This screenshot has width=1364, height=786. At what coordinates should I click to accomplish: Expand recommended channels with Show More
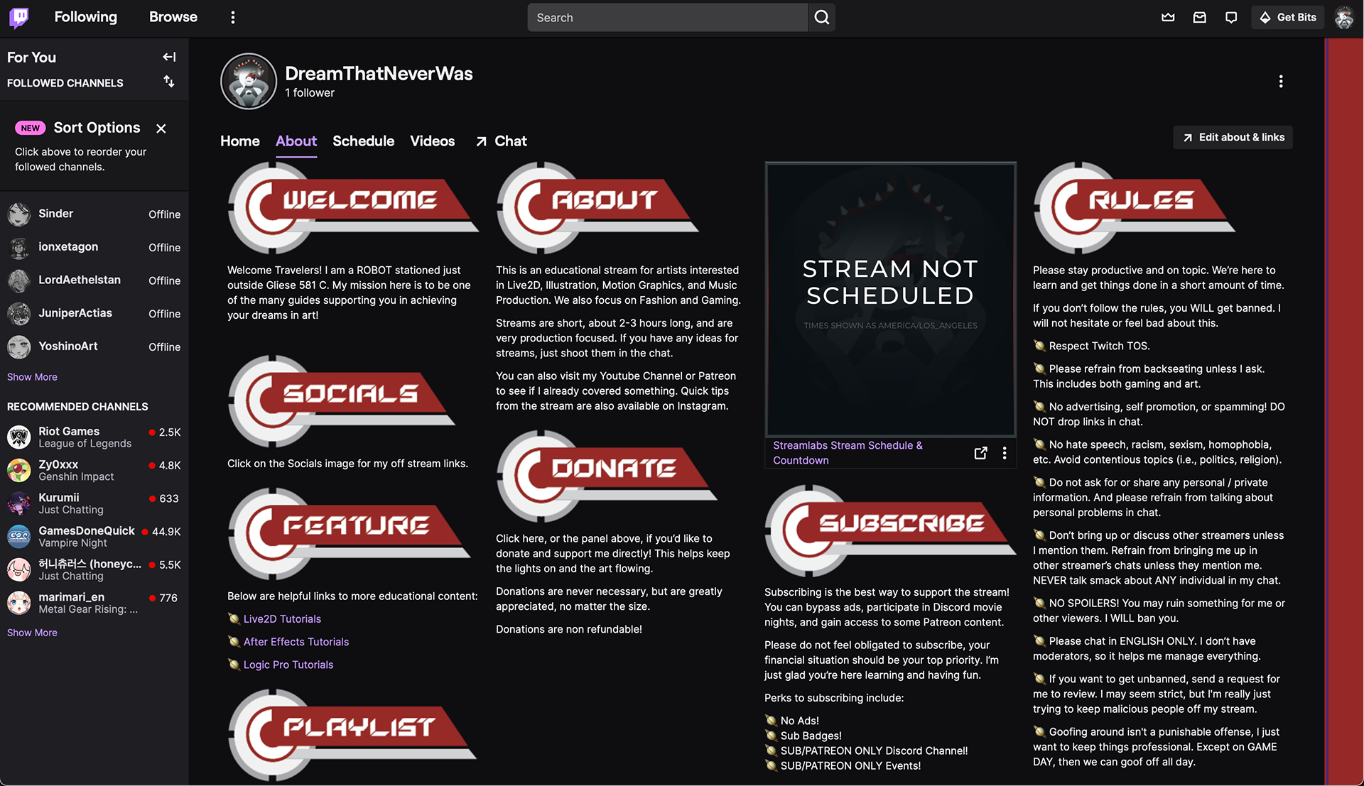(32, 633)
